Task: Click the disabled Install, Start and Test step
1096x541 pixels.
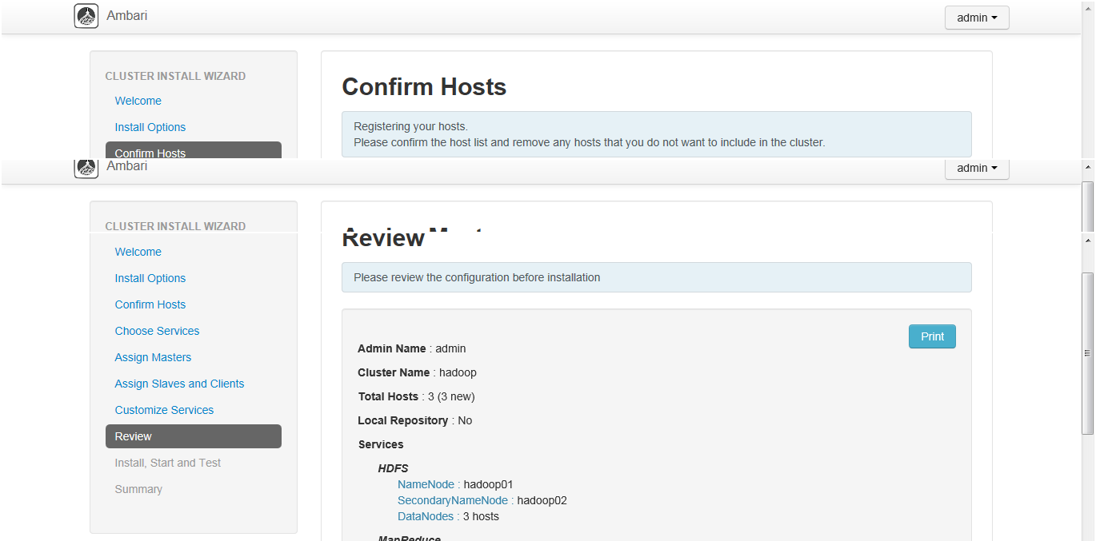Action: click(x=168, y=463)
